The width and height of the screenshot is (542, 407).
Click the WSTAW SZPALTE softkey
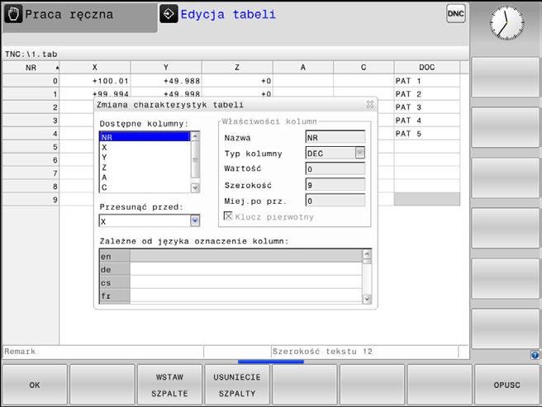pos(169,385)
